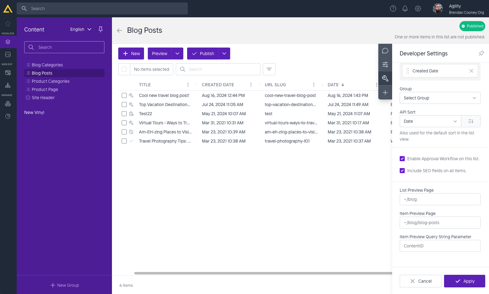Click New Group at sidebar bottom
489x294 pixels.
pyautogui.click(x=64, y=285)
